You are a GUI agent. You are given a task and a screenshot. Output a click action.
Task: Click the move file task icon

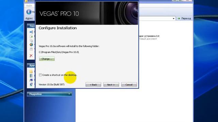pos(31,36)
